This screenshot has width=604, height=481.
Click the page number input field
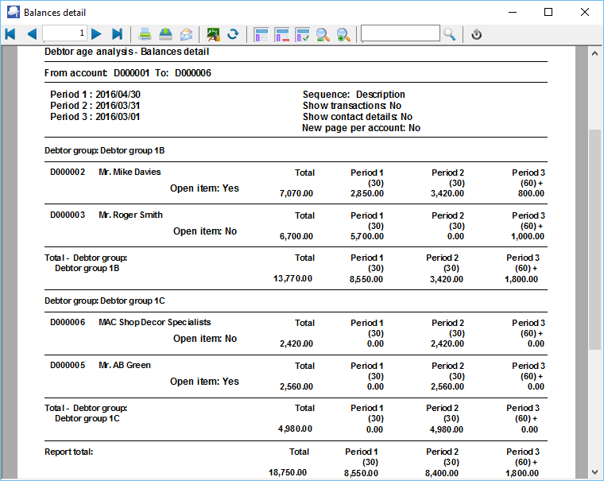[64, 33]
